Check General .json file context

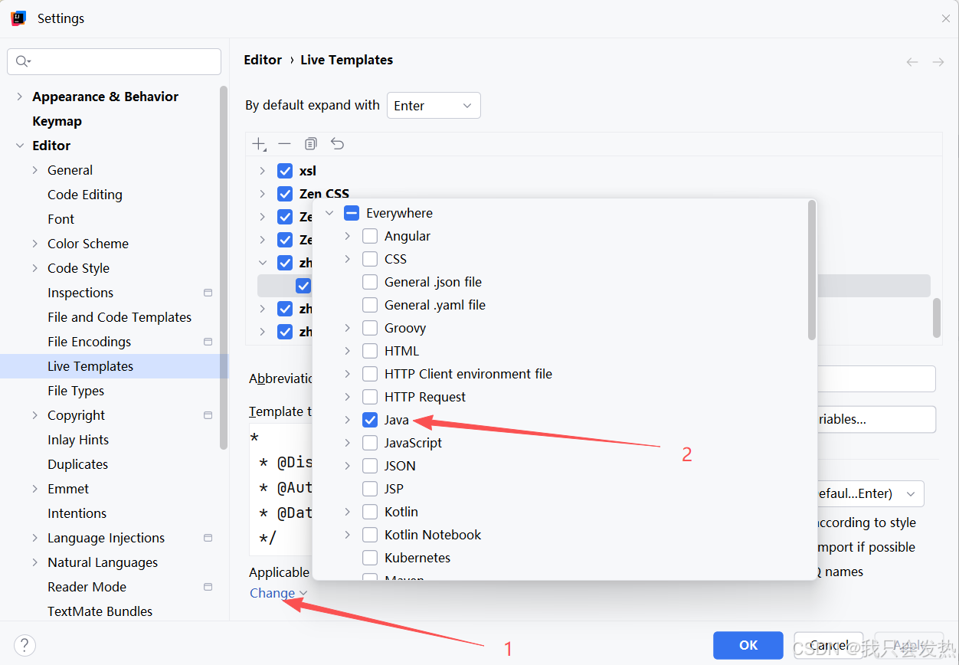[370, 282]
